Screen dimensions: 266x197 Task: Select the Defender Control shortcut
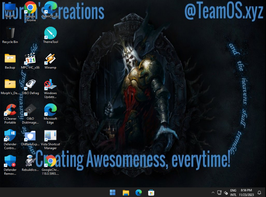point(10,140)
